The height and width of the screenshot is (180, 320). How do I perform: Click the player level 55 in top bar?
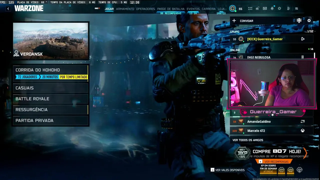[240, 9]
